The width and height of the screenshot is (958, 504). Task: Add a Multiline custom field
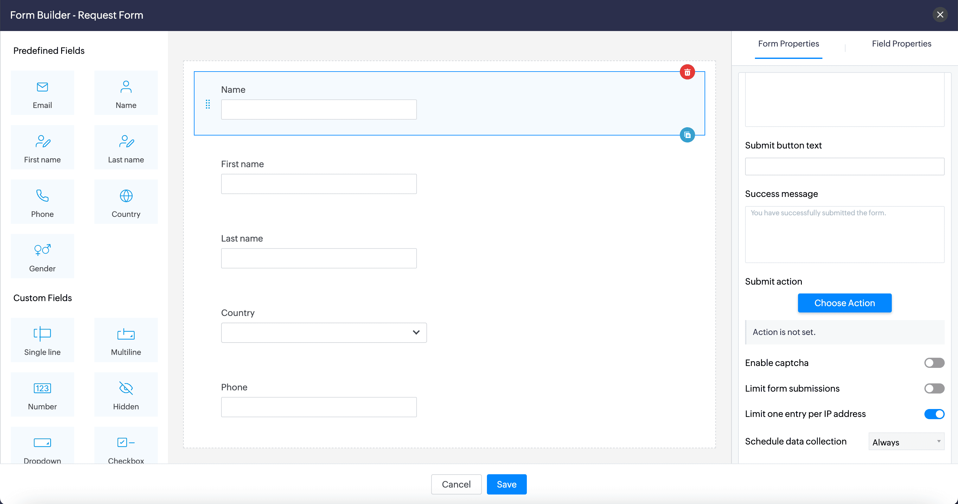pyautogui.click(x=126, y=340)
